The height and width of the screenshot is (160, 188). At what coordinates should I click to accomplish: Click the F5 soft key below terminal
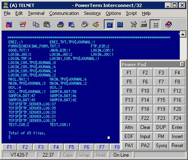(71, 147)
